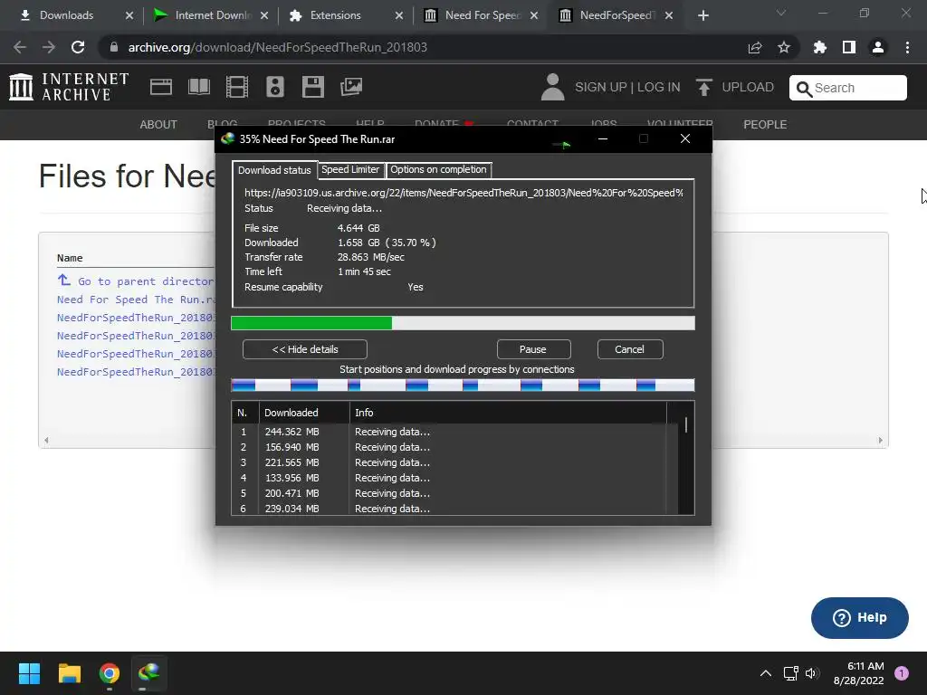Viewport: 927px width, 695px height.
Task: Open the search tabs dropdown in Chrome
Action: 781,13
